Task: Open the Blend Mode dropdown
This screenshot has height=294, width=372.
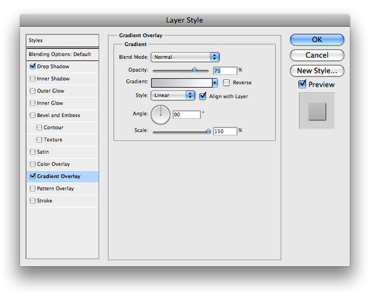Action: point(185,57)
